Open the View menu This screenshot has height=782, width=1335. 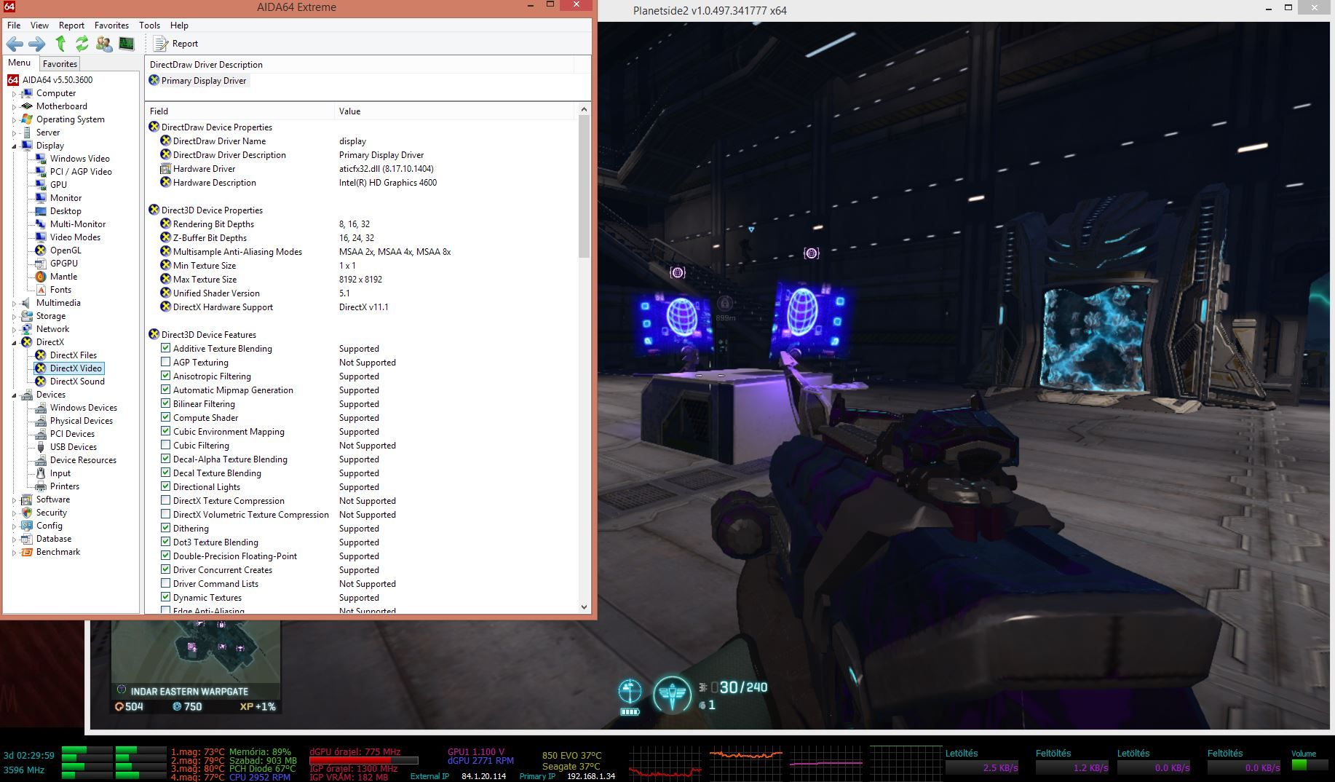coord(40,25)
